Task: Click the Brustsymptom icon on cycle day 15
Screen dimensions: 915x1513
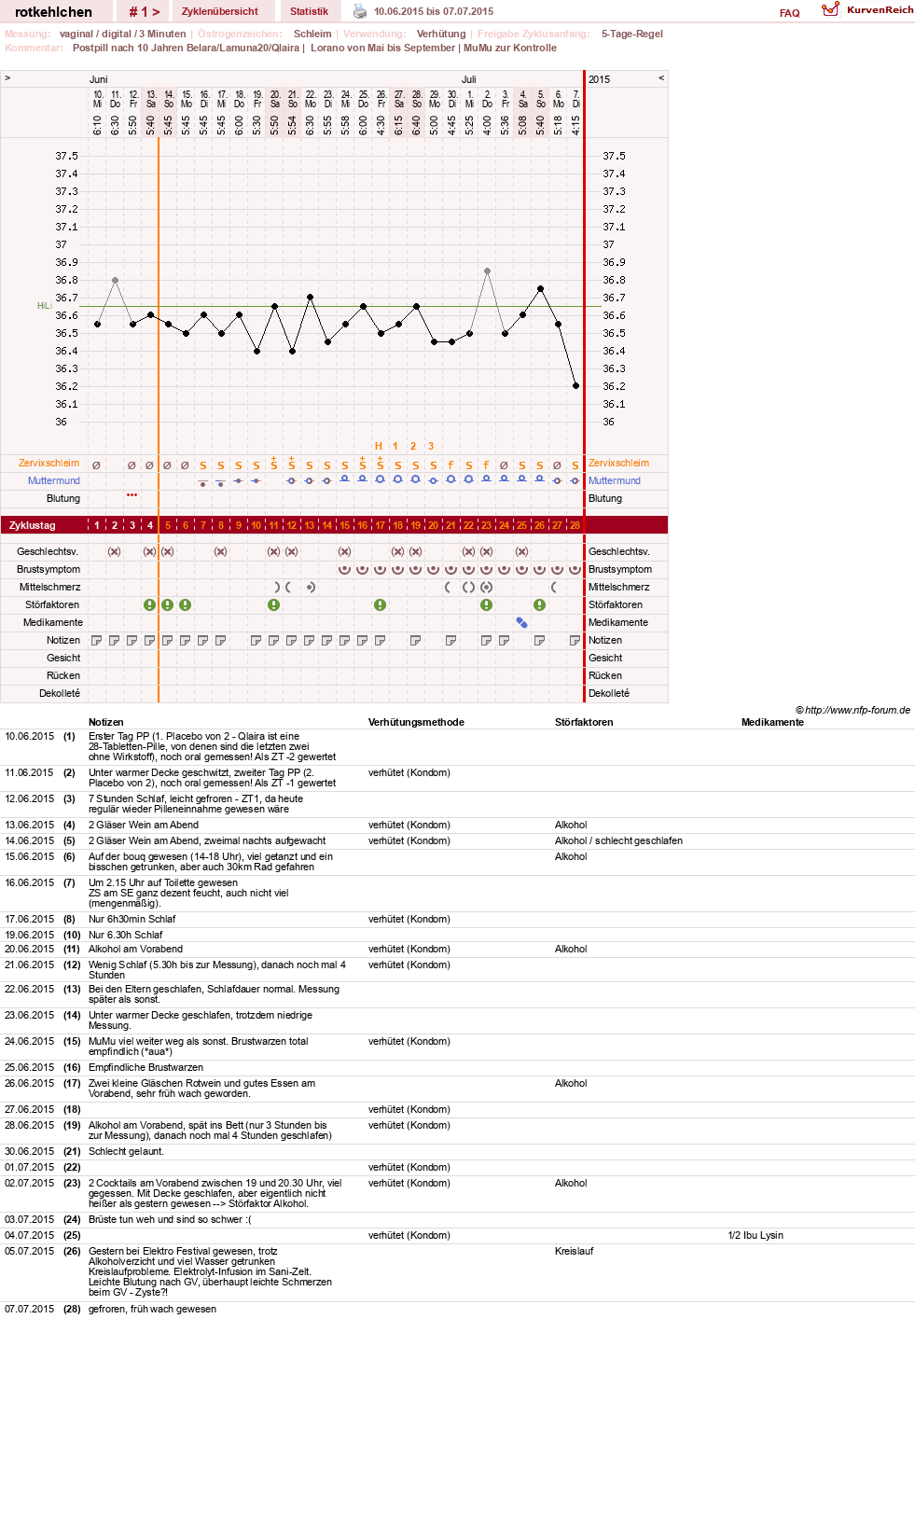Action: tap(344, 569)
